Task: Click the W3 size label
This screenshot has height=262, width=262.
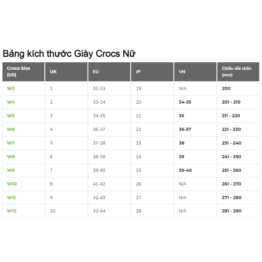Action: (x=11, y=88)
